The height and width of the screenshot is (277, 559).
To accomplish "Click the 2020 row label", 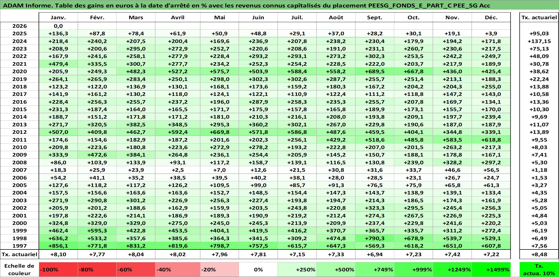I will point(20,71).
